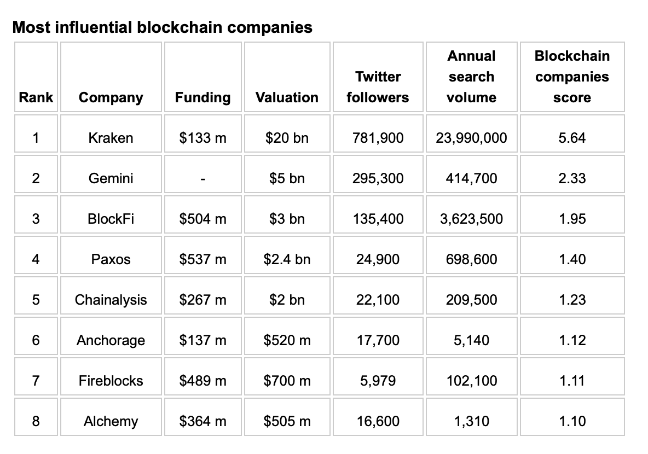
Task: Click the Alchemy company cell
Action: [111, 421]
